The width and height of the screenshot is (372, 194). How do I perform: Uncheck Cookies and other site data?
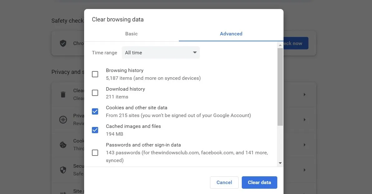[95, 111]
